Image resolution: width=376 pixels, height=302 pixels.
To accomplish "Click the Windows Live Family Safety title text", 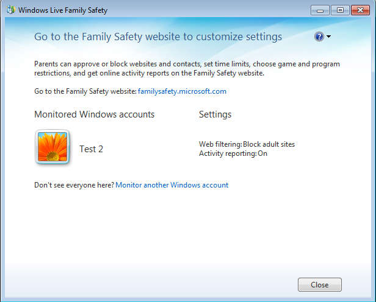I will pos(63,10).
